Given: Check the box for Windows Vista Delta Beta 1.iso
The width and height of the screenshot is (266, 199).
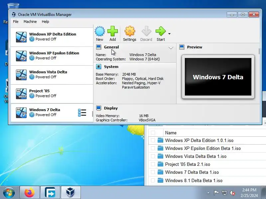Looking at the screenshot, I should (x=153, y=156).
